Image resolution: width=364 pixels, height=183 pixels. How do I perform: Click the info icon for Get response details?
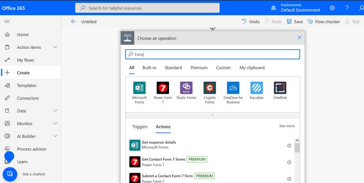(x=289, y=145)
